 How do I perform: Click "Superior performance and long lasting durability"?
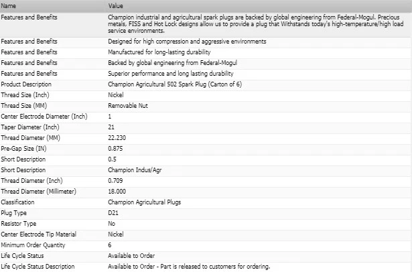pyautogui.click(x=171, y=74)
